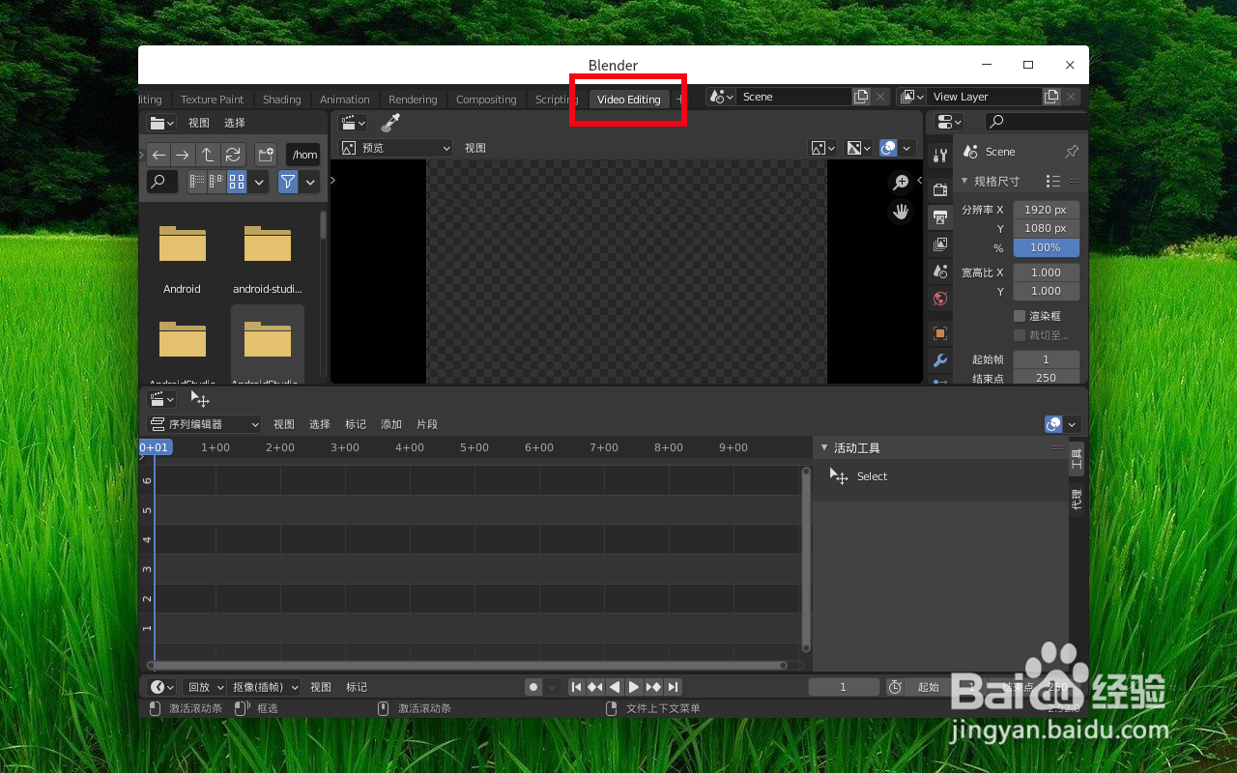Viewport: 1237px width, 773px height.
Task: Open the 序列编辑器 view type dropdown
Action: click(x=204, y=424)
